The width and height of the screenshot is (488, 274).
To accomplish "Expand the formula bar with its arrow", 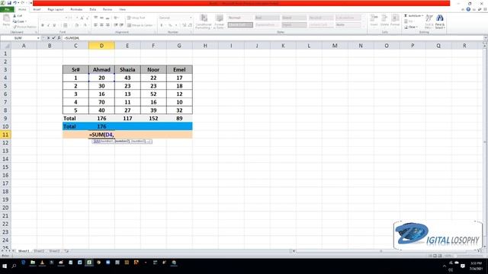I will coord(485,38).
